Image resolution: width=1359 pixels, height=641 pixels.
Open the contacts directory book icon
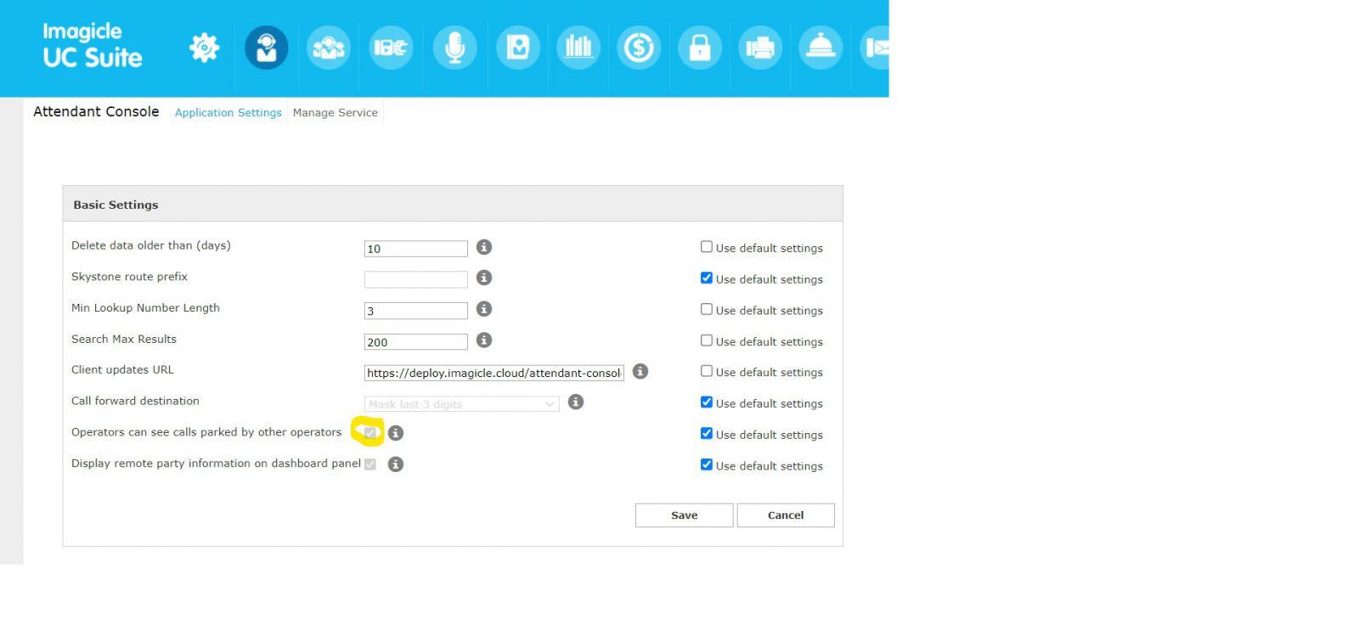point(517,48)
